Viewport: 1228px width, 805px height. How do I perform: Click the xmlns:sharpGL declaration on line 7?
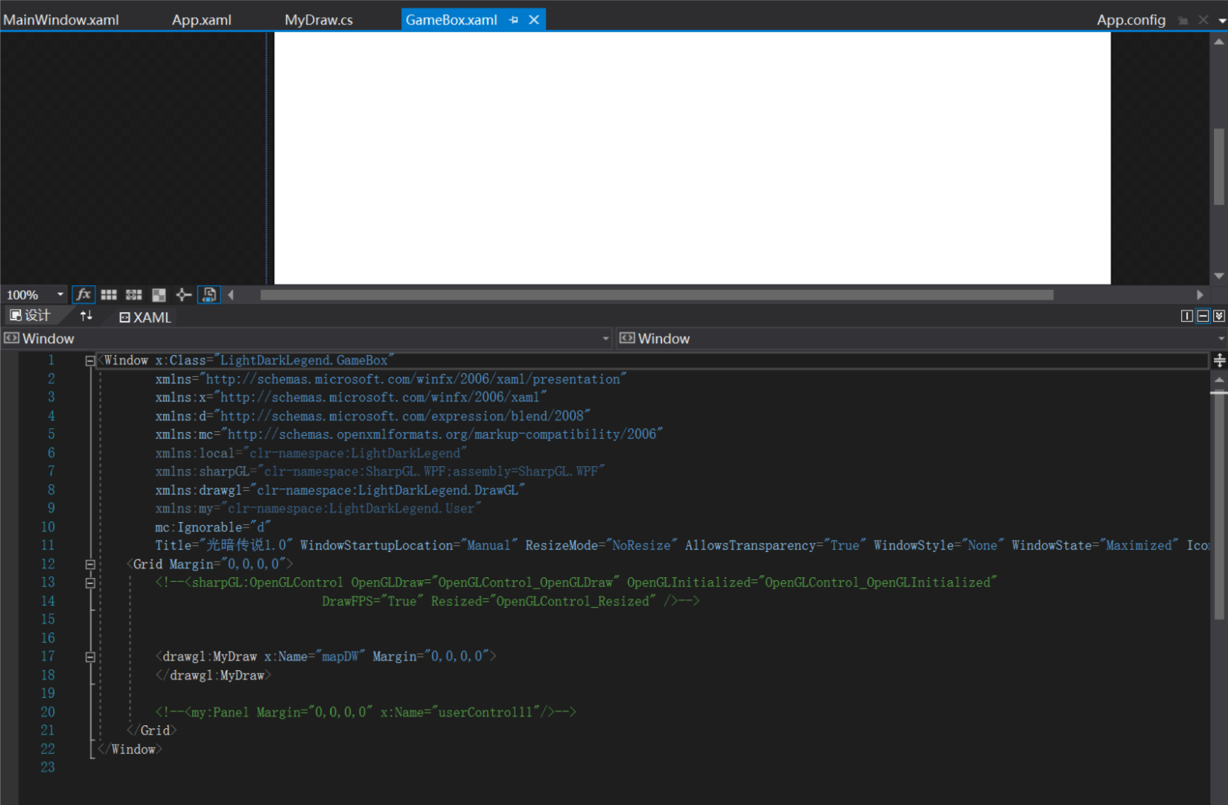click(380, 471)
